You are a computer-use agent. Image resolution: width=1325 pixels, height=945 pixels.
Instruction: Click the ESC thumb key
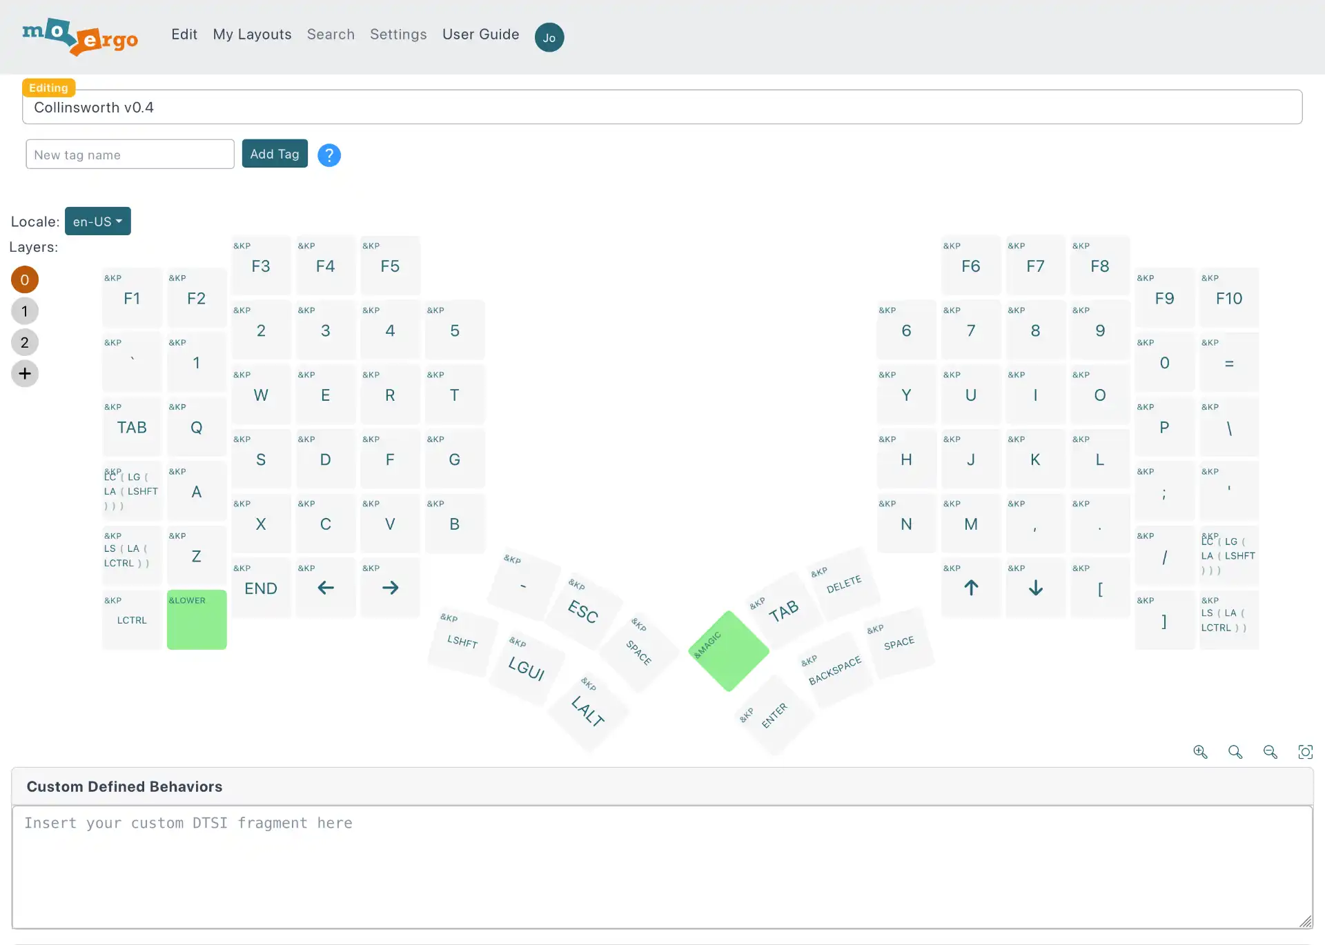coord(584,611)
